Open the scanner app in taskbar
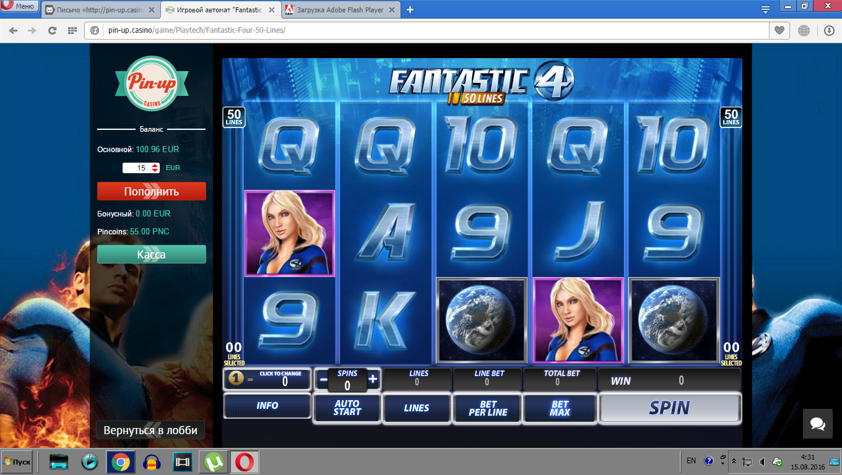The width and height of the screenshot is (842, 475). pos(59,462)
